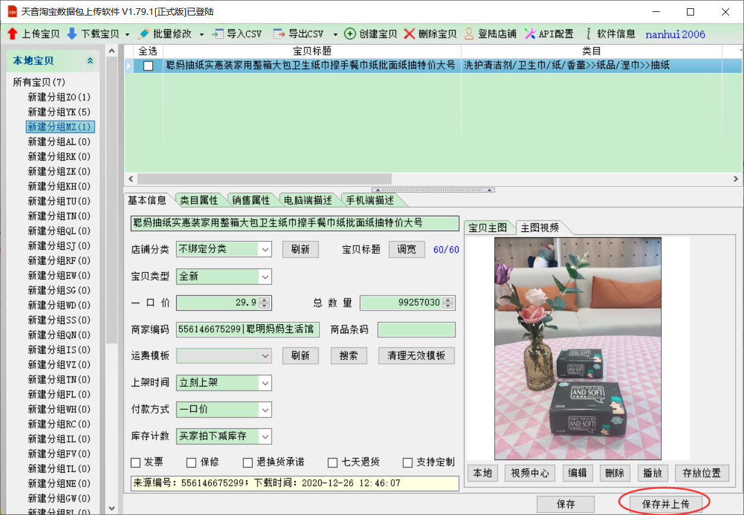Expand the 上架时间 dropdown
This screenshot has height=515, width=744.
[265, 383]
